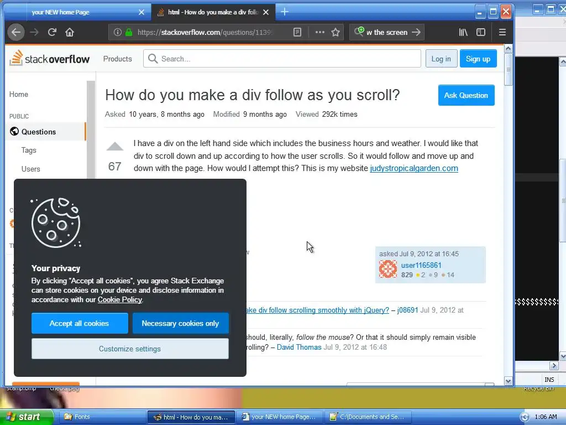Open David Thomas commenter profile link
Screen dimensions: 566x425
pos(299,348)
